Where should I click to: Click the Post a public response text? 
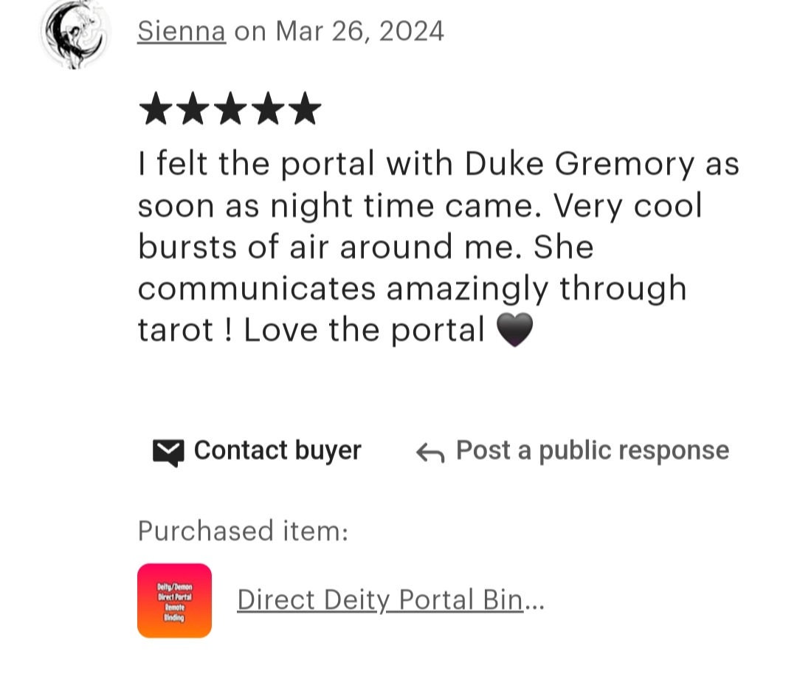[593, 450]
